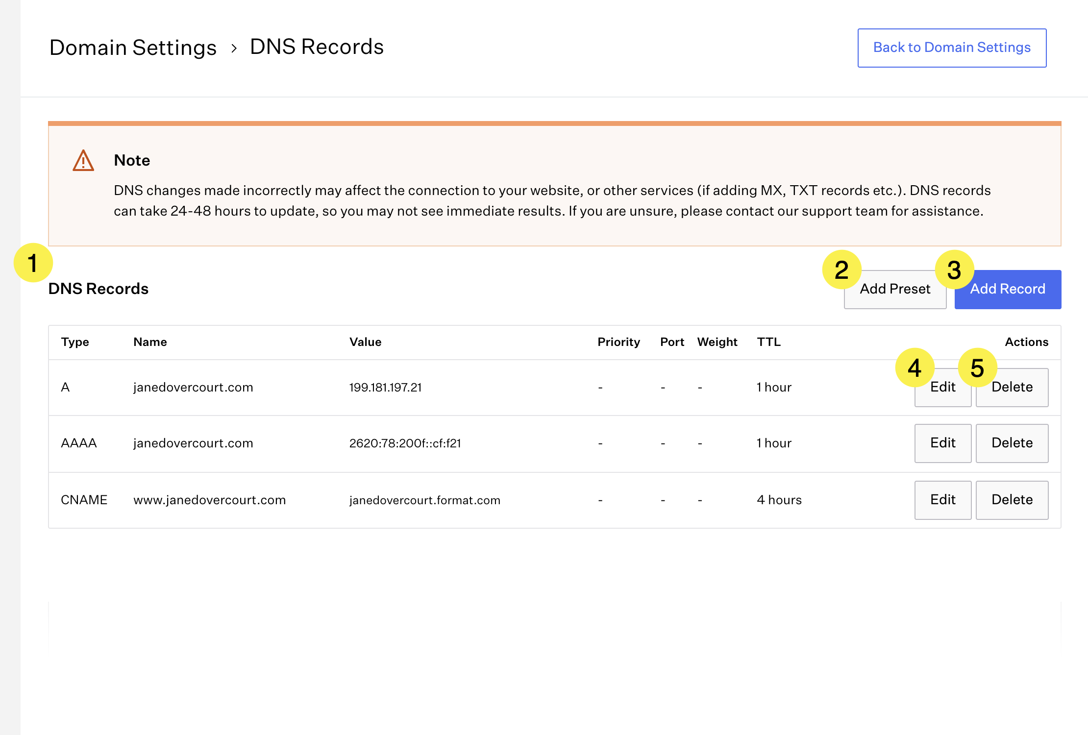
Task: Click the Name column header
Action: click(150, 342)
